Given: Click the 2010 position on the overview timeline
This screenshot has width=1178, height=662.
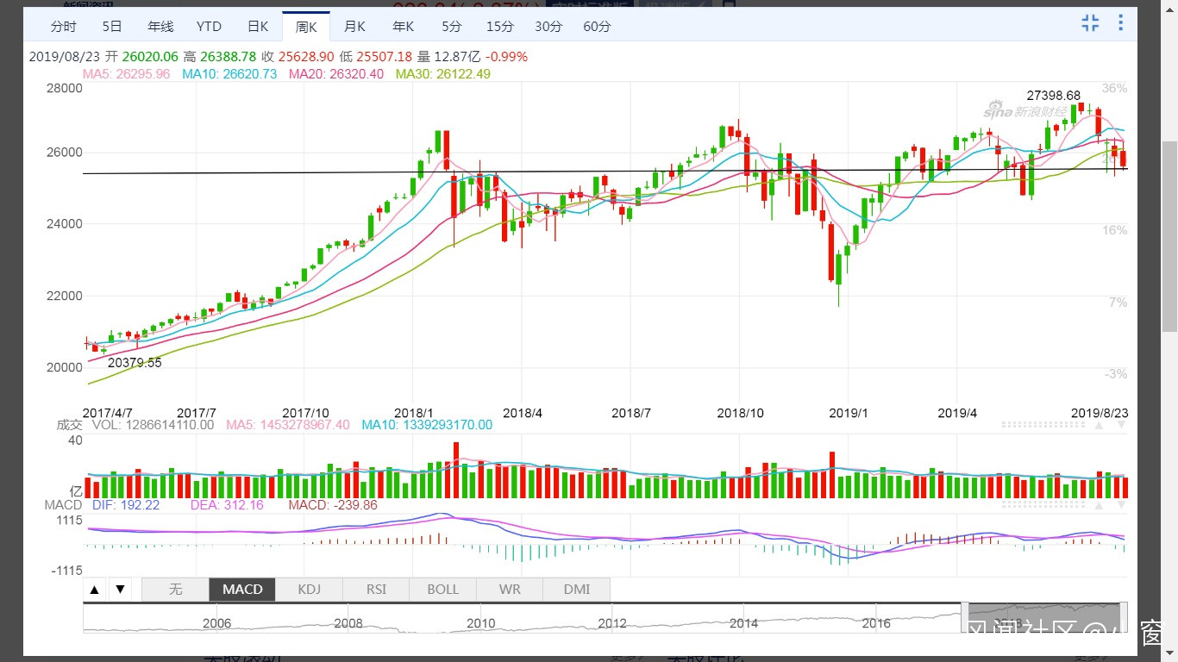Looking at the screenshot, I should click(480, 623).
